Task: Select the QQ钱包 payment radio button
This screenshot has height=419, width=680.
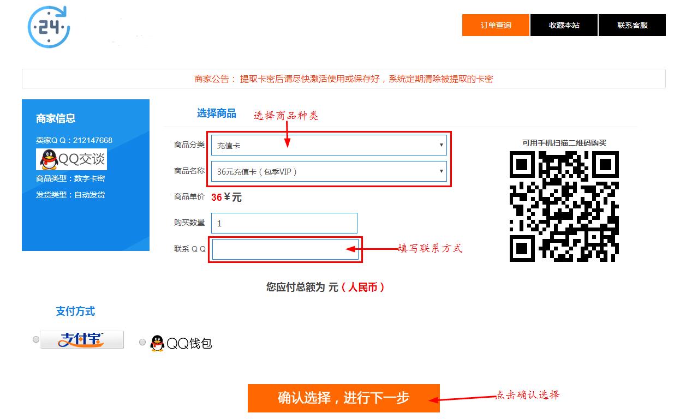Action: [x=142, y=342]
